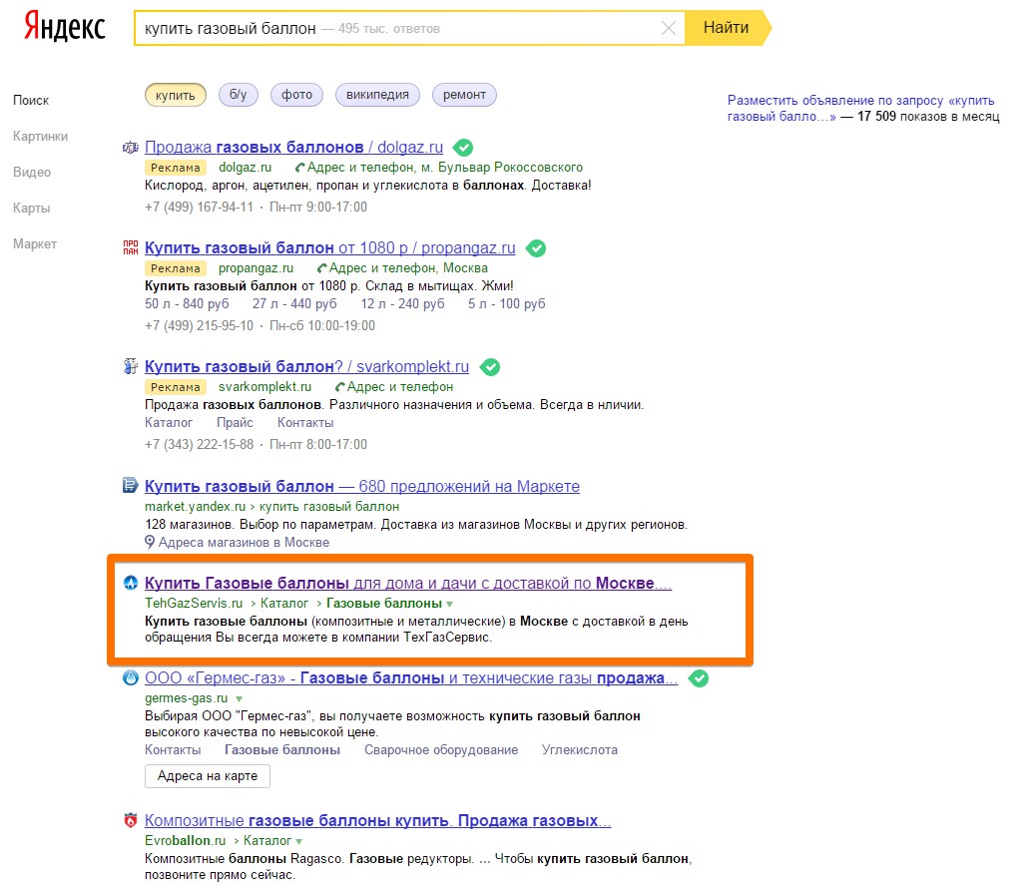Open Композитные газовые баллоны купить result

click(x=377, y=821)
